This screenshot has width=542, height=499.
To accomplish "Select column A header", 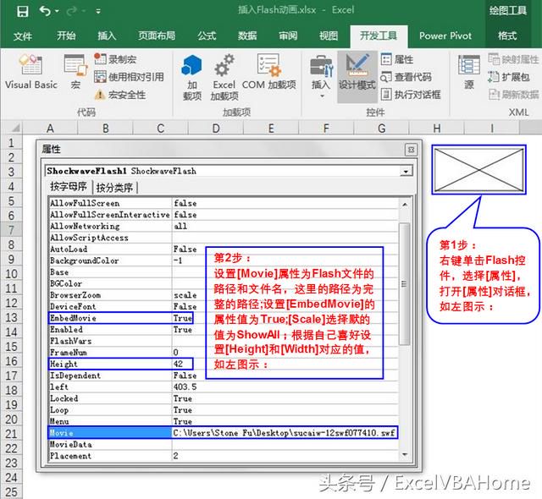I will click(50, 129).
